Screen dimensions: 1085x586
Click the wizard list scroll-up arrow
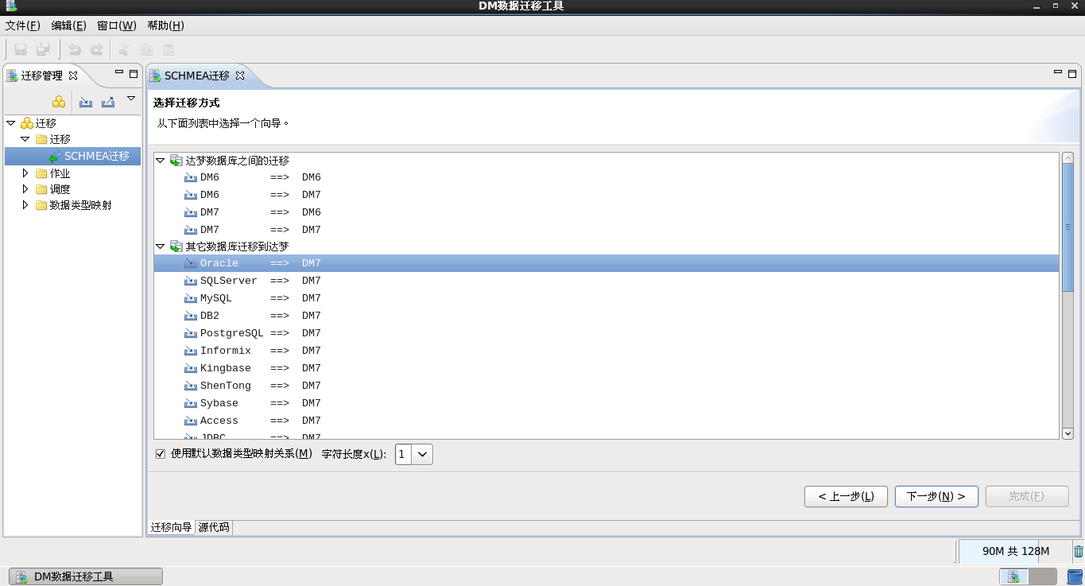1068,157
